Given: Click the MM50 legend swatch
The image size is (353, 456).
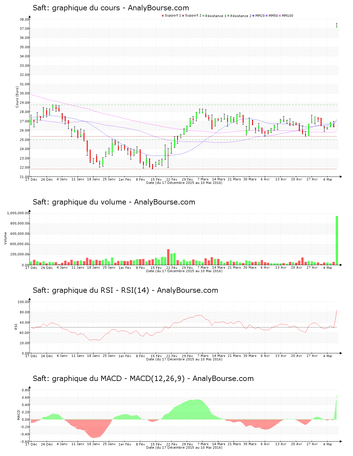Looking at the screenshot, I should (267, 16).
